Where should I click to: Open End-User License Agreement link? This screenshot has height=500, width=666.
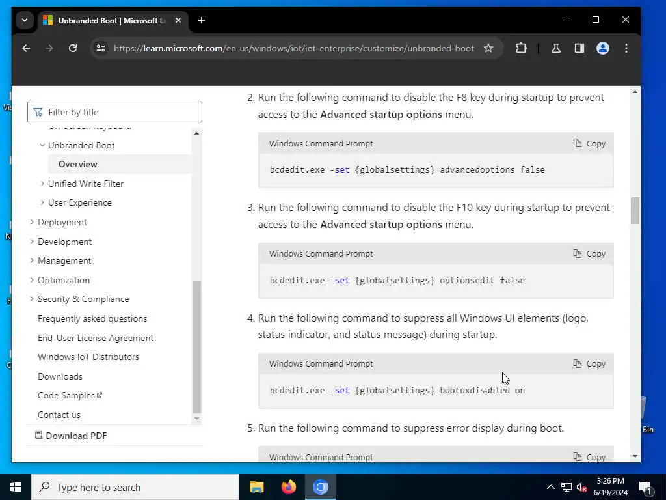point(96,339)
